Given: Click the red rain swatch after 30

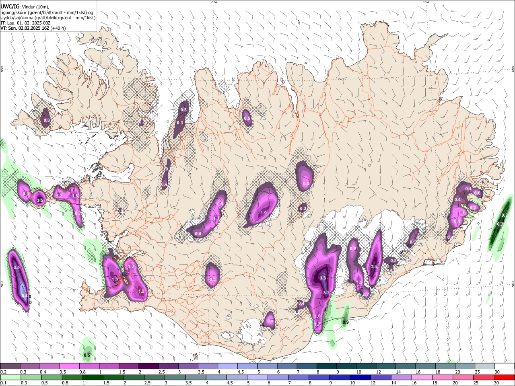Looking at the screenshot, I should pos(504,378).
